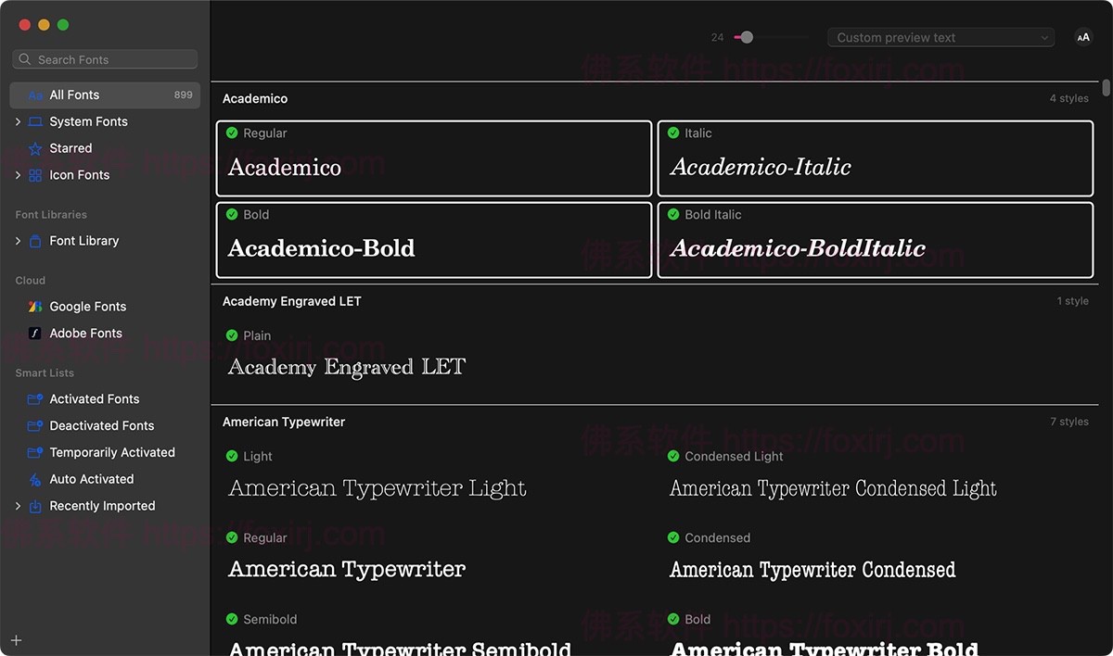
Task: Click the Activated Fonts folder icon
Action: 37,398
